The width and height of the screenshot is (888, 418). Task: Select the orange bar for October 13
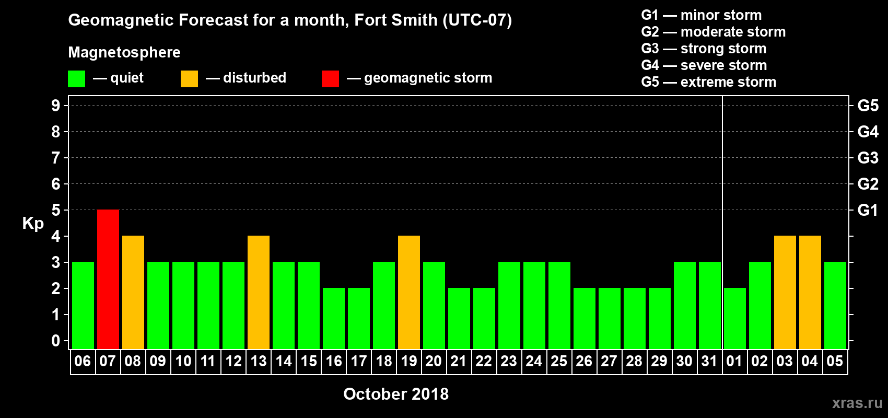(x=259, y=292)
